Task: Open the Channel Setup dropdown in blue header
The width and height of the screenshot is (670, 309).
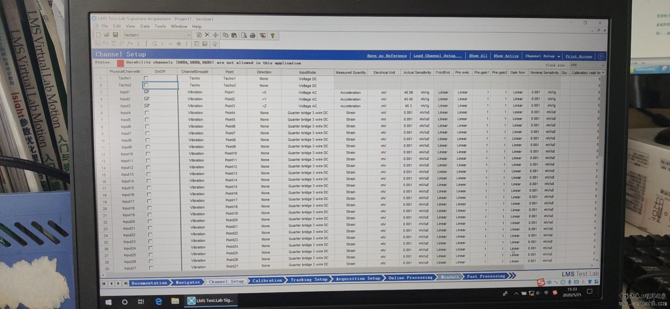Action: pos(543,56)
